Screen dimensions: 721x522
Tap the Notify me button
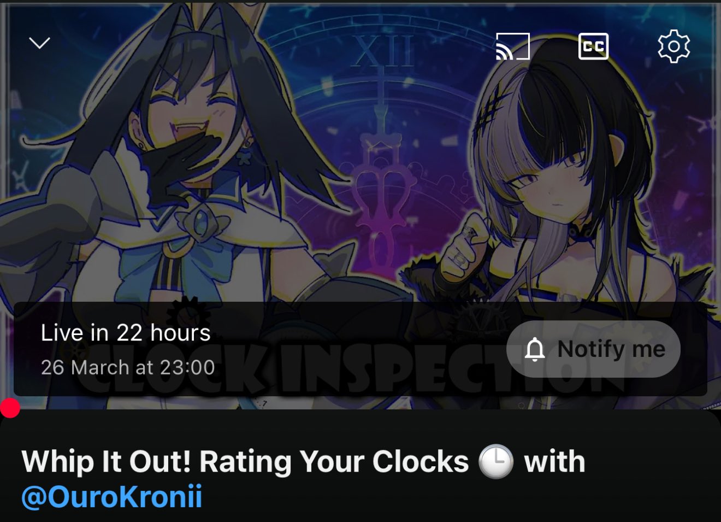tap(593, 349)
